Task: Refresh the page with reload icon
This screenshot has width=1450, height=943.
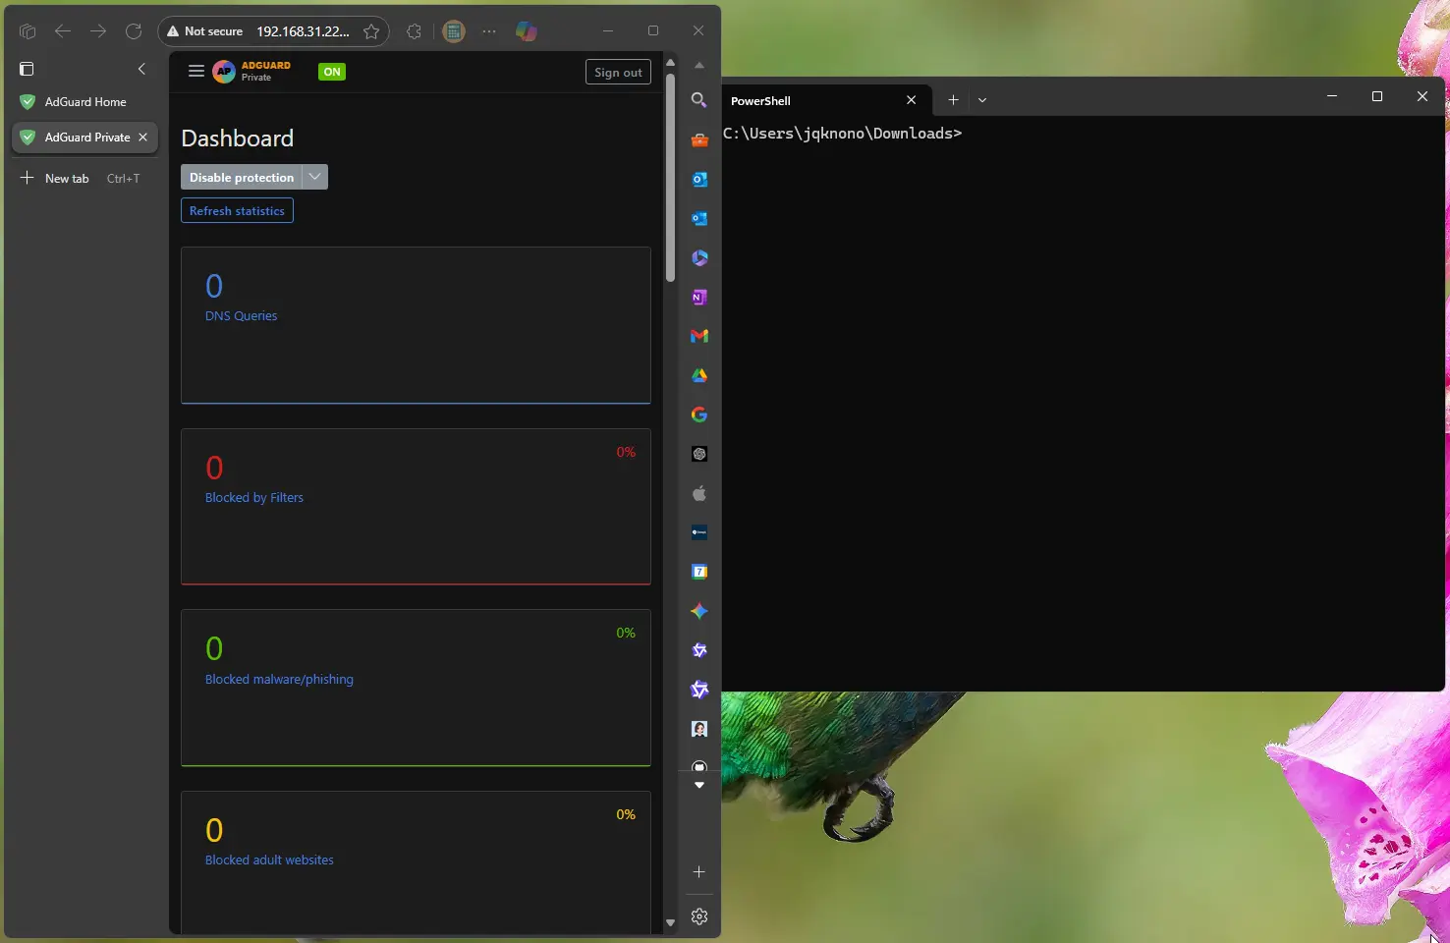Action: [x=134, y=31]
